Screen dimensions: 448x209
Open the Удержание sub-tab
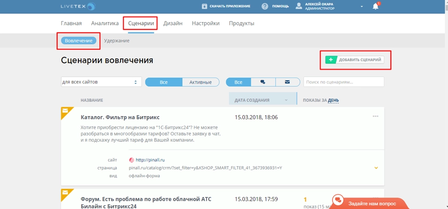[116, 41]
